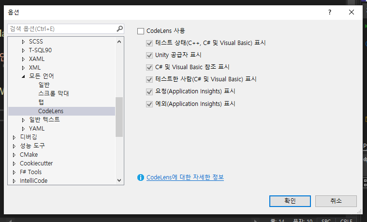Expand the YAML tree node

click(x=23, y=129)
